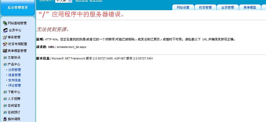Image resolution: width=266 pixels, height=122 pixels.
Task: Click the 会员中心 icon in sidebar
Action: pyautogui.click(x=5, y=30)
